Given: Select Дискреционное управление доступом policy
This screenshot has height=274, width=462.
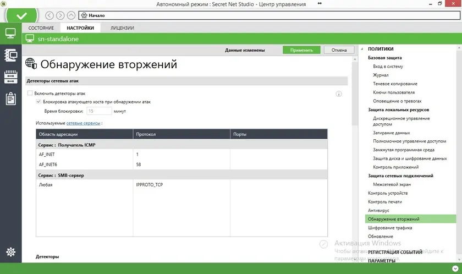Looking at the screenshot, I should point(401,121).
